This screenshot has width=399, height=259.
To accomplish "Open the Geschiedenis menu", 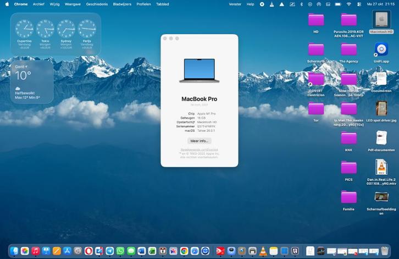I will point(97,4).
